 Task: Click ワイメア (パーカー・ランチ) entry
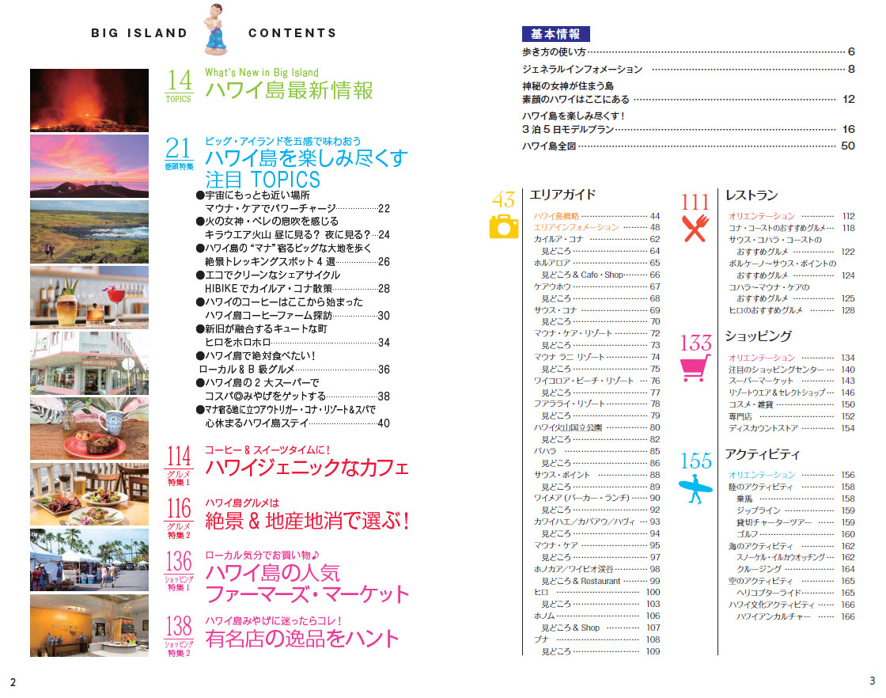point(596,498)
